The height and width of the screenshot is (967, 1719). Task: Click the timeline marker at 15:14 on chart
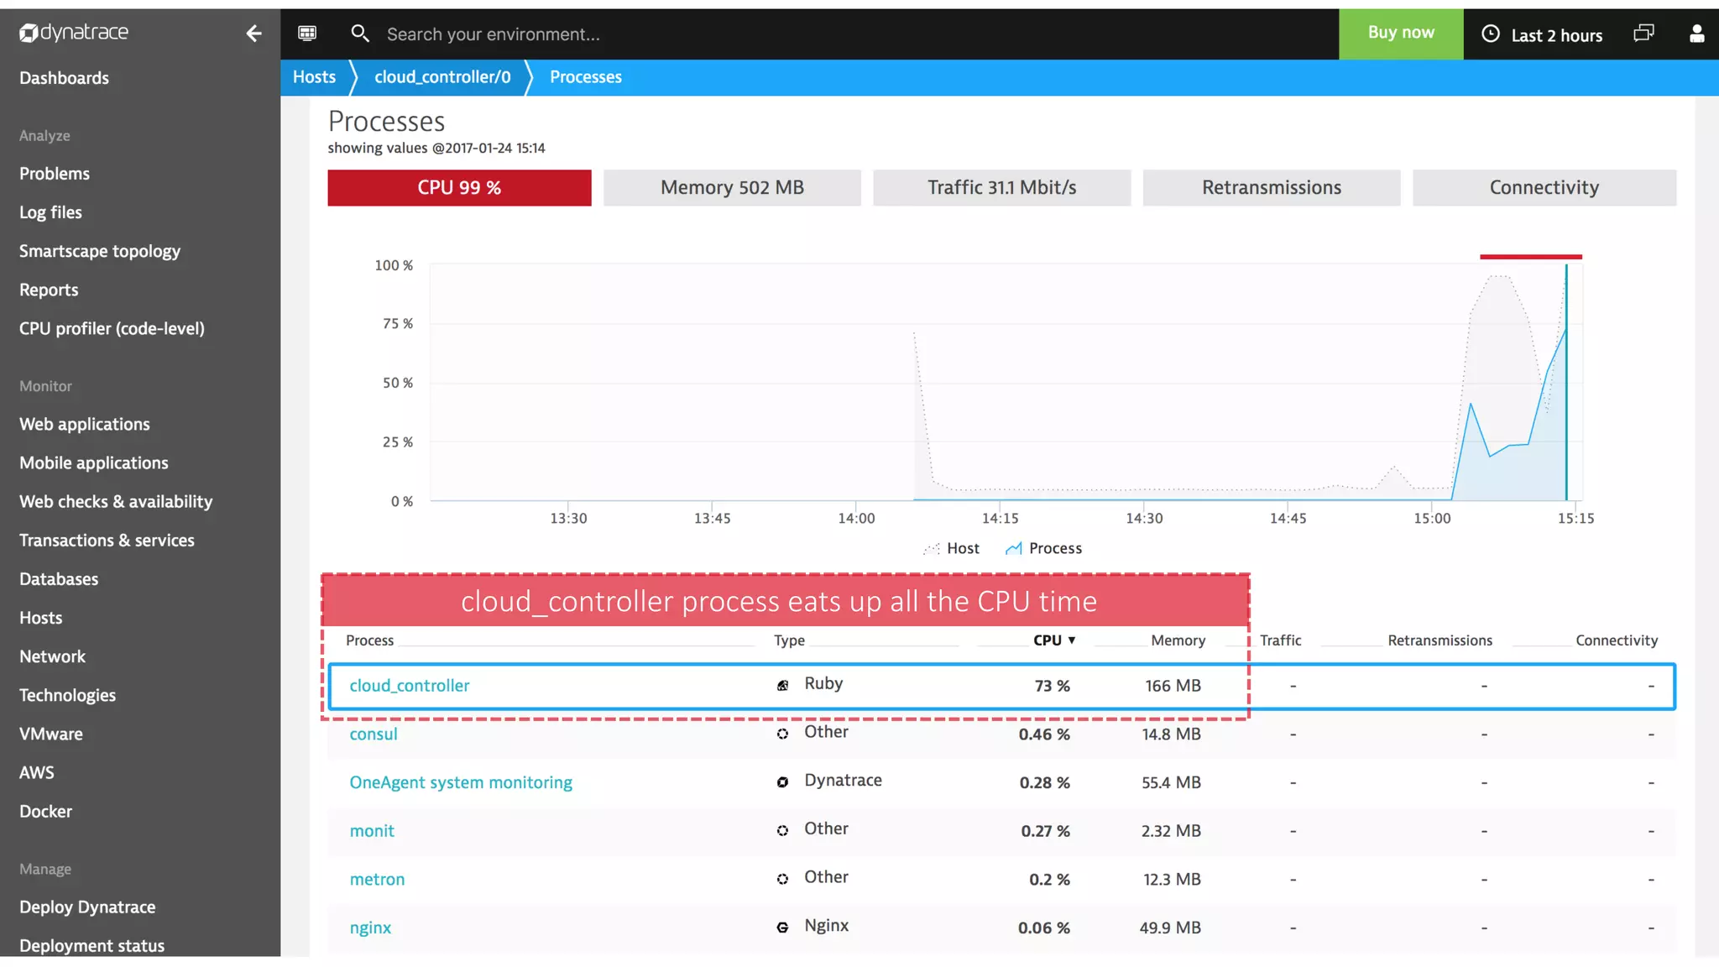click(1566, 382)
